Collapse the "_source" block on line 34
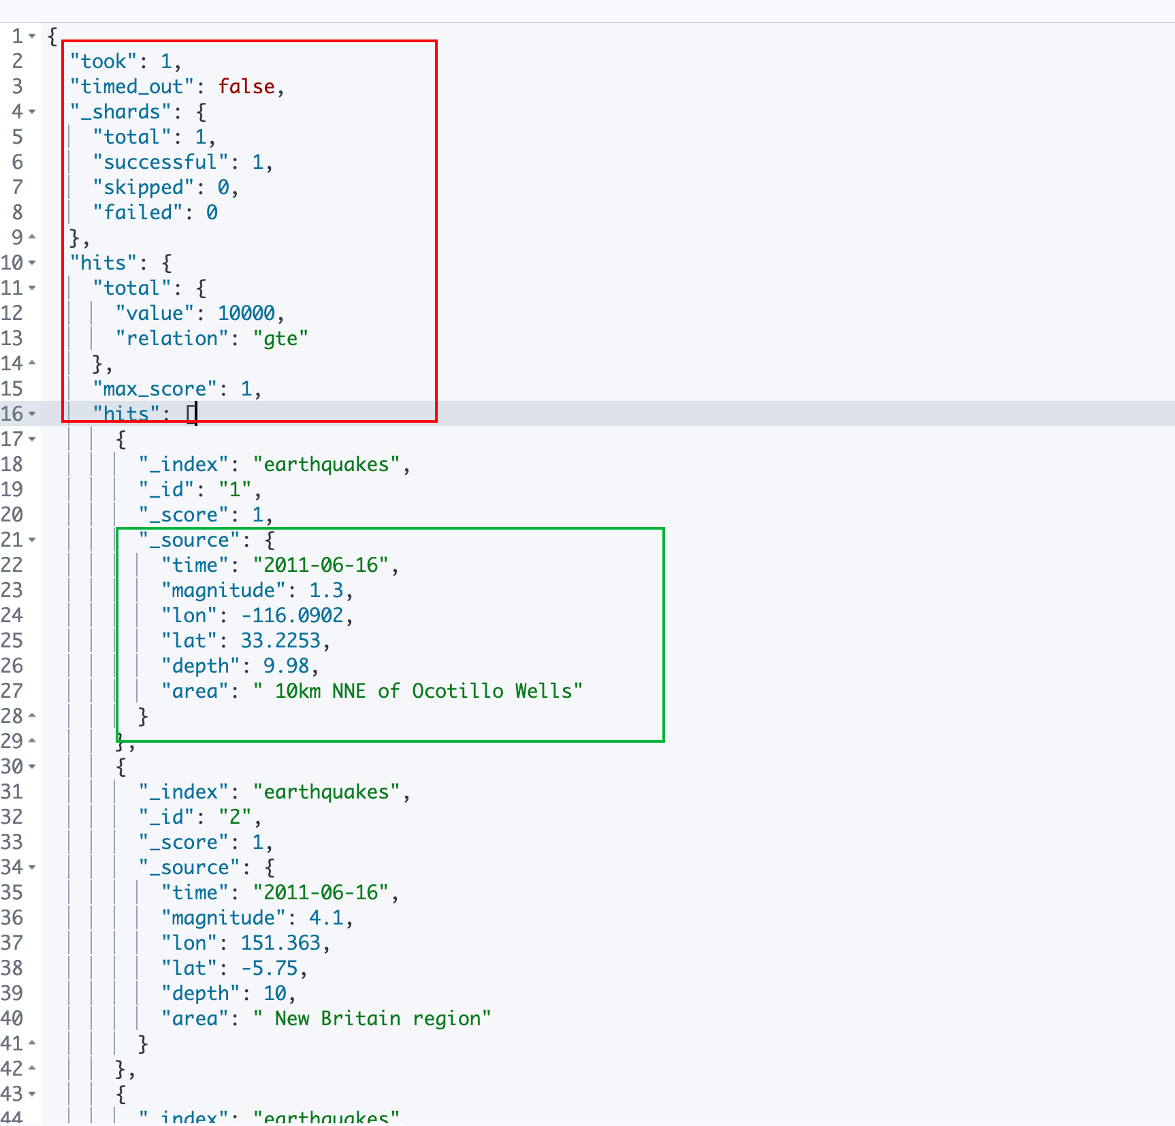The image size is (1175, 1126). (x=32, y=867)
